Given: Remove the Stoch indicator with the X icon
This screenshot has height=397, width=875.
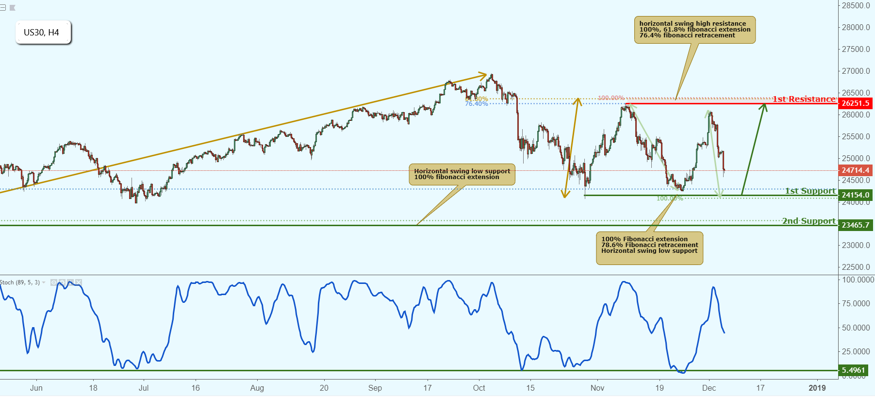Looking at the screenshot, I should tap(79, 282).
